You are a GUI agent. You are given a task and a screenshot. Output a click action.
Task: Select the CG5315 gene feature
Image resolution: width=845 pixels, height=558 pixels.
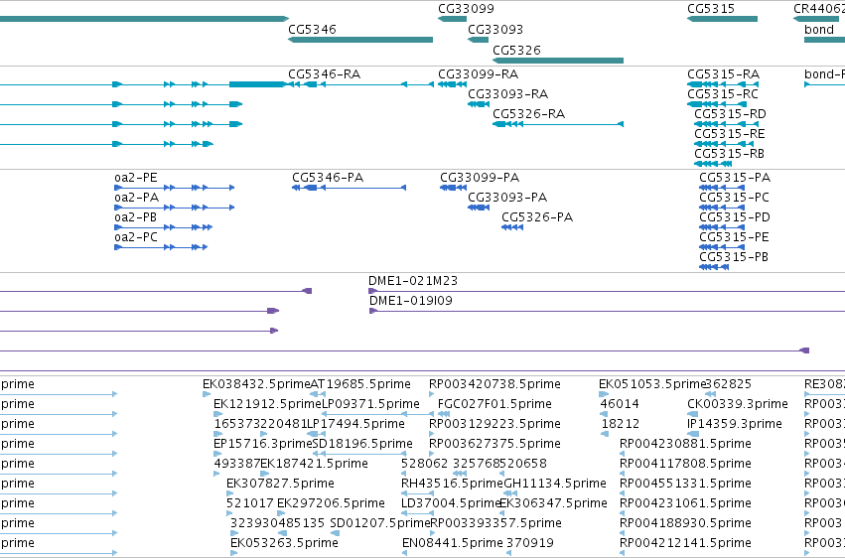722,19
